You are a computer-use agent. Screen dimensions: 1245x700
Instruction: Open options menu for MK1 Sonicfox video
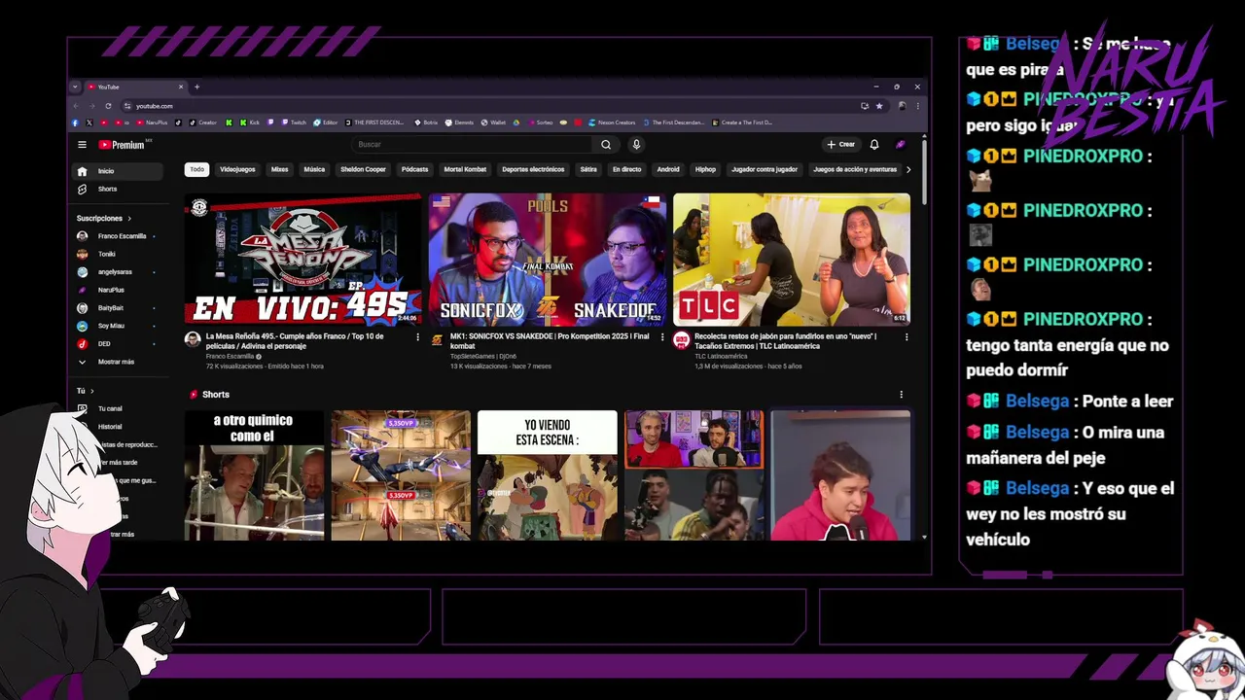tap(662, 337)
